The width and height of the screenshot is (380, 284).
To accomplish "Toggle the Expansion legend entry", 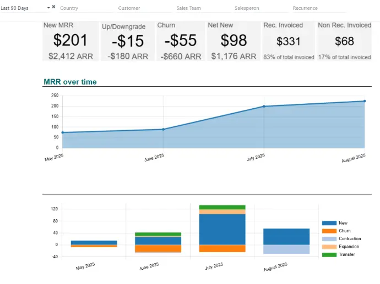I will click(329, 247).
